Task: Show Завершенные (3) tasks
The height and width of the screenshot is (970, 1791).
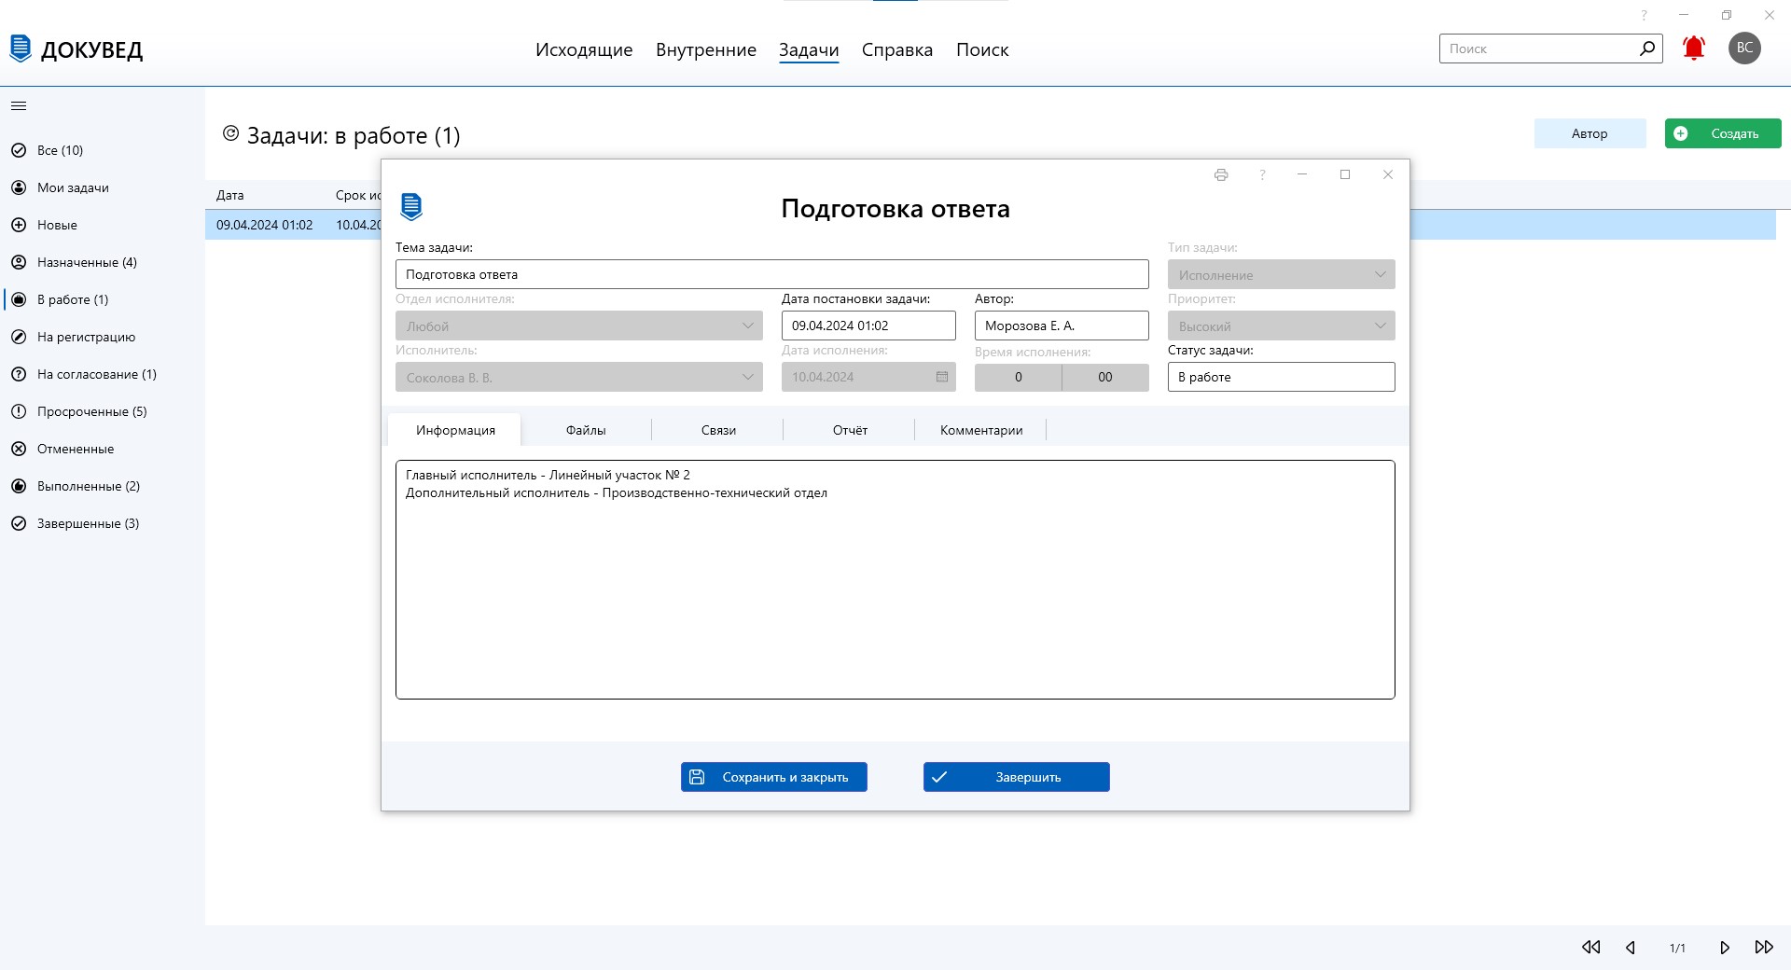Action: point(88,523)
